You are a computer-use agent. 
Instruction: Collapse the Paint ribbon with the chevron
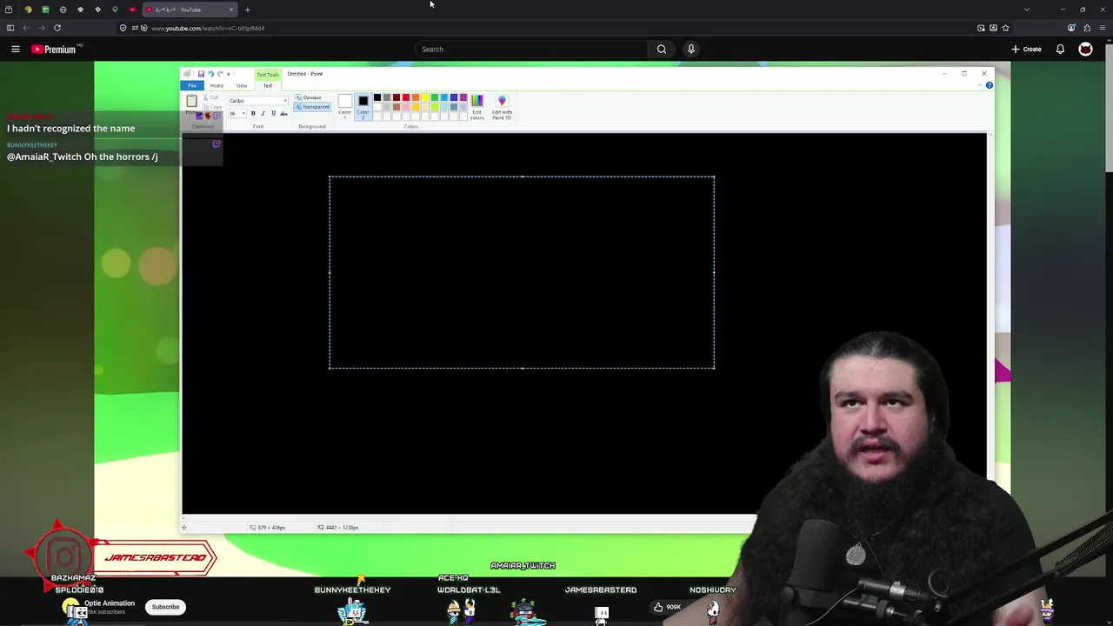point(981,85)
